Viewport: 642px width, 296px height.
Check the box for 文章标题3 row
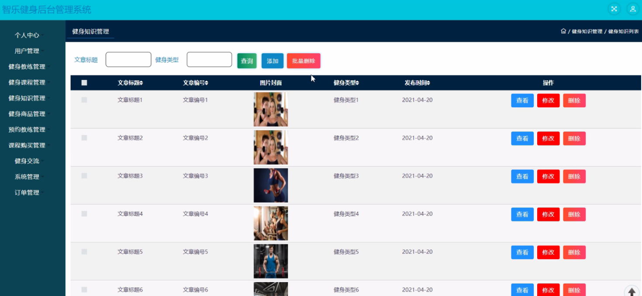[84, 176]
